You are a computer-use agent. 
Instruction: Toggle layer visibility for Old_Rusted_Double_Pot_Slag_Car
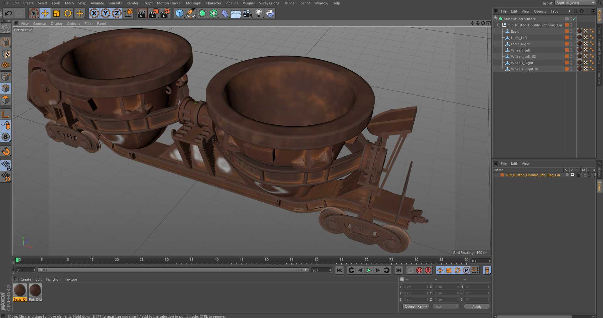click(x=573, y=175)
